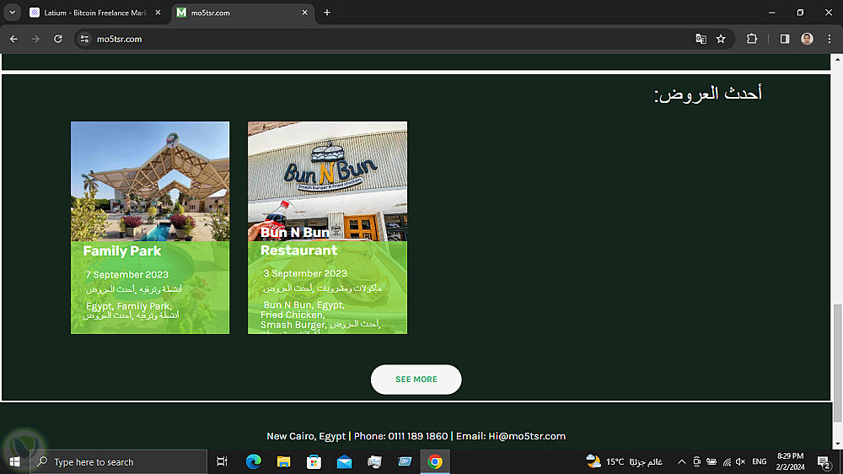Click the Egypt, Family Park tags
Viewport: 843px width, 474px height.
point(128,306)
